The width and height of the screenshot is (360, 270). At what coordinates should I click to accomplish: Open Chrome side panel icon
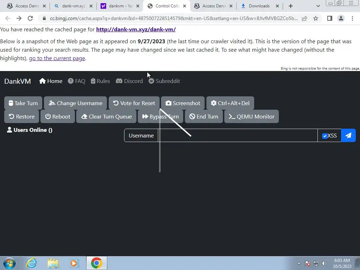(330, 18)
